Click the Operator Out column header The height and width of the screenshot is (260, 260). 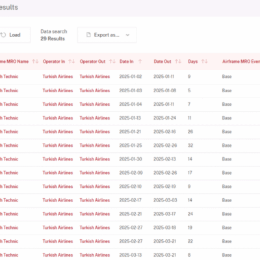92,62
